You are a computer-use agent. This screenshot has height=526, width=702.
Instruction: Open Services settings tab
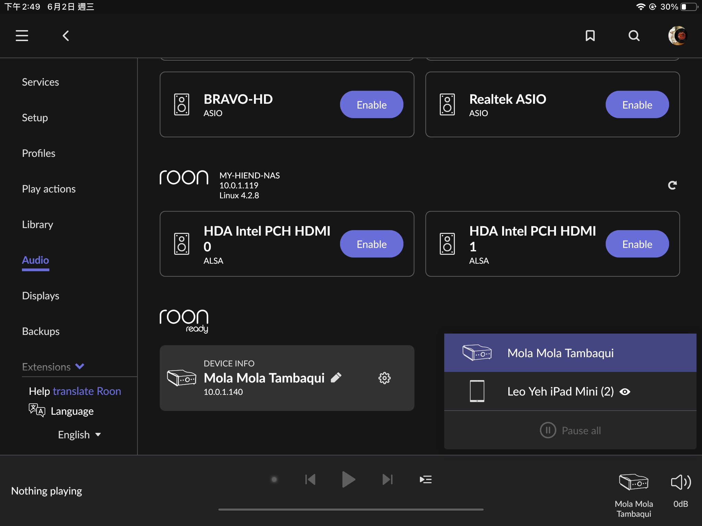click(40, 82)
